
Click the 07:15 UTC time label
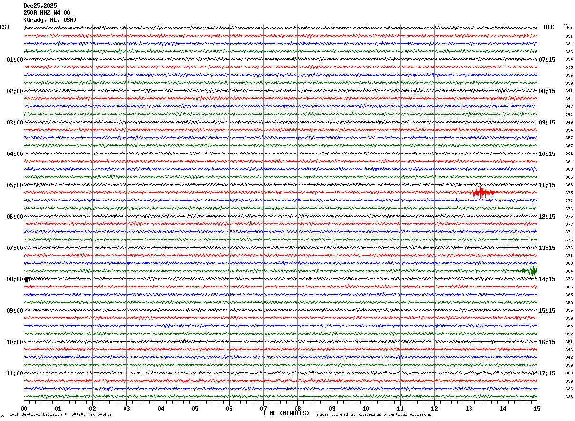(x=547, y=60)
